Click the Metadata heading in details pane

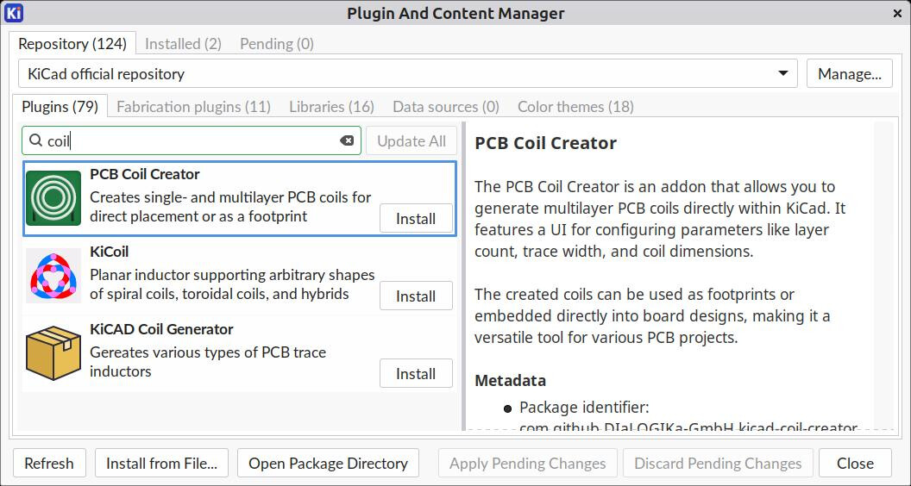coord(510,380)
